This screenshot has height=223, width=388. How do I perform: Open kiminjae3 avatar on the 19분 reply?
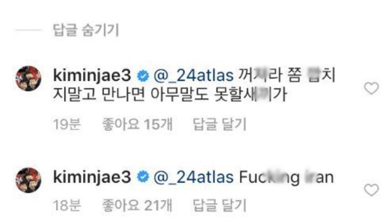click(x=28, y=79)
